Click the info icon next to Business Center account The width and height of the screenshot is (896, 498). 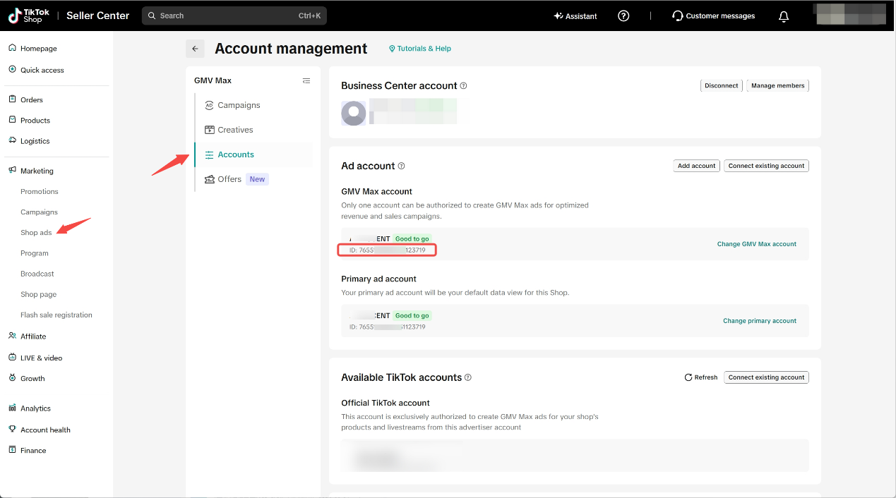pos(464,85)
